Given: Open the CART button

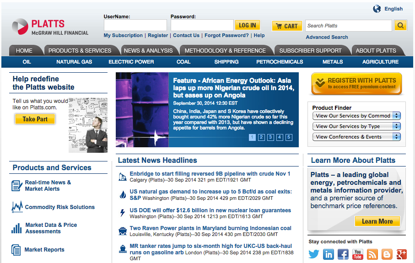Looking at the screenshot, I should [x=287, y=26].
